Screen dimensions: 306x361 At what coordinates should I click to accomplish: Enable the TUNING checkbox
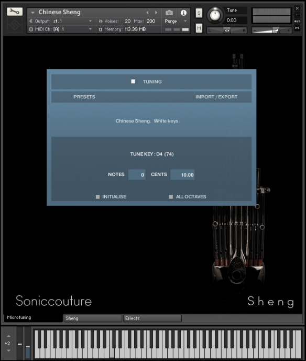(x=133, y=81)
